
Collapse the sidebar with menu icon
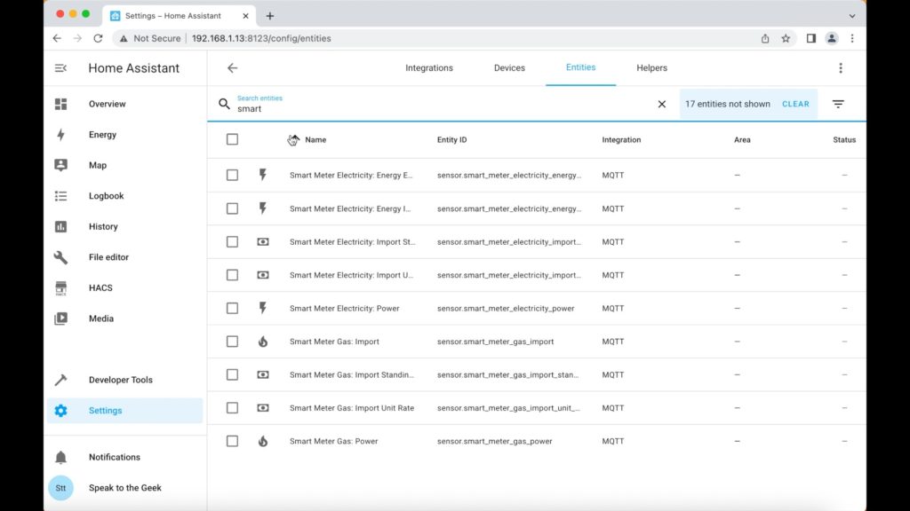[60, 68]
